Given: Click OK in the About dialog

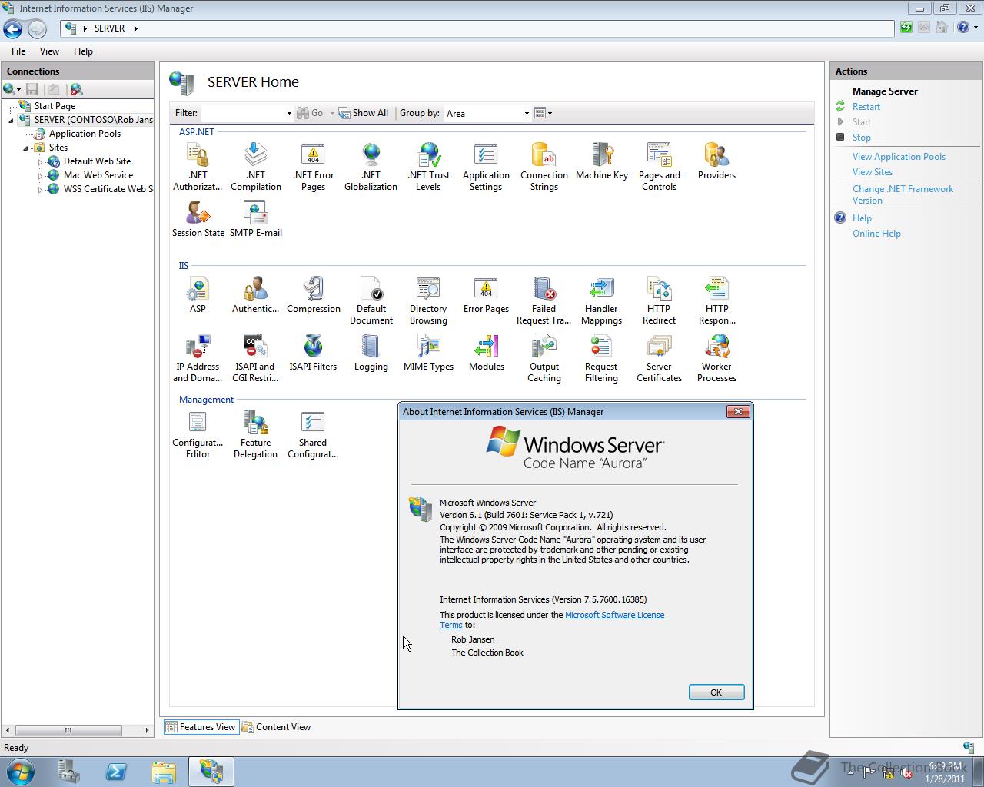Looking at the screenshot, I should [716, 692].
